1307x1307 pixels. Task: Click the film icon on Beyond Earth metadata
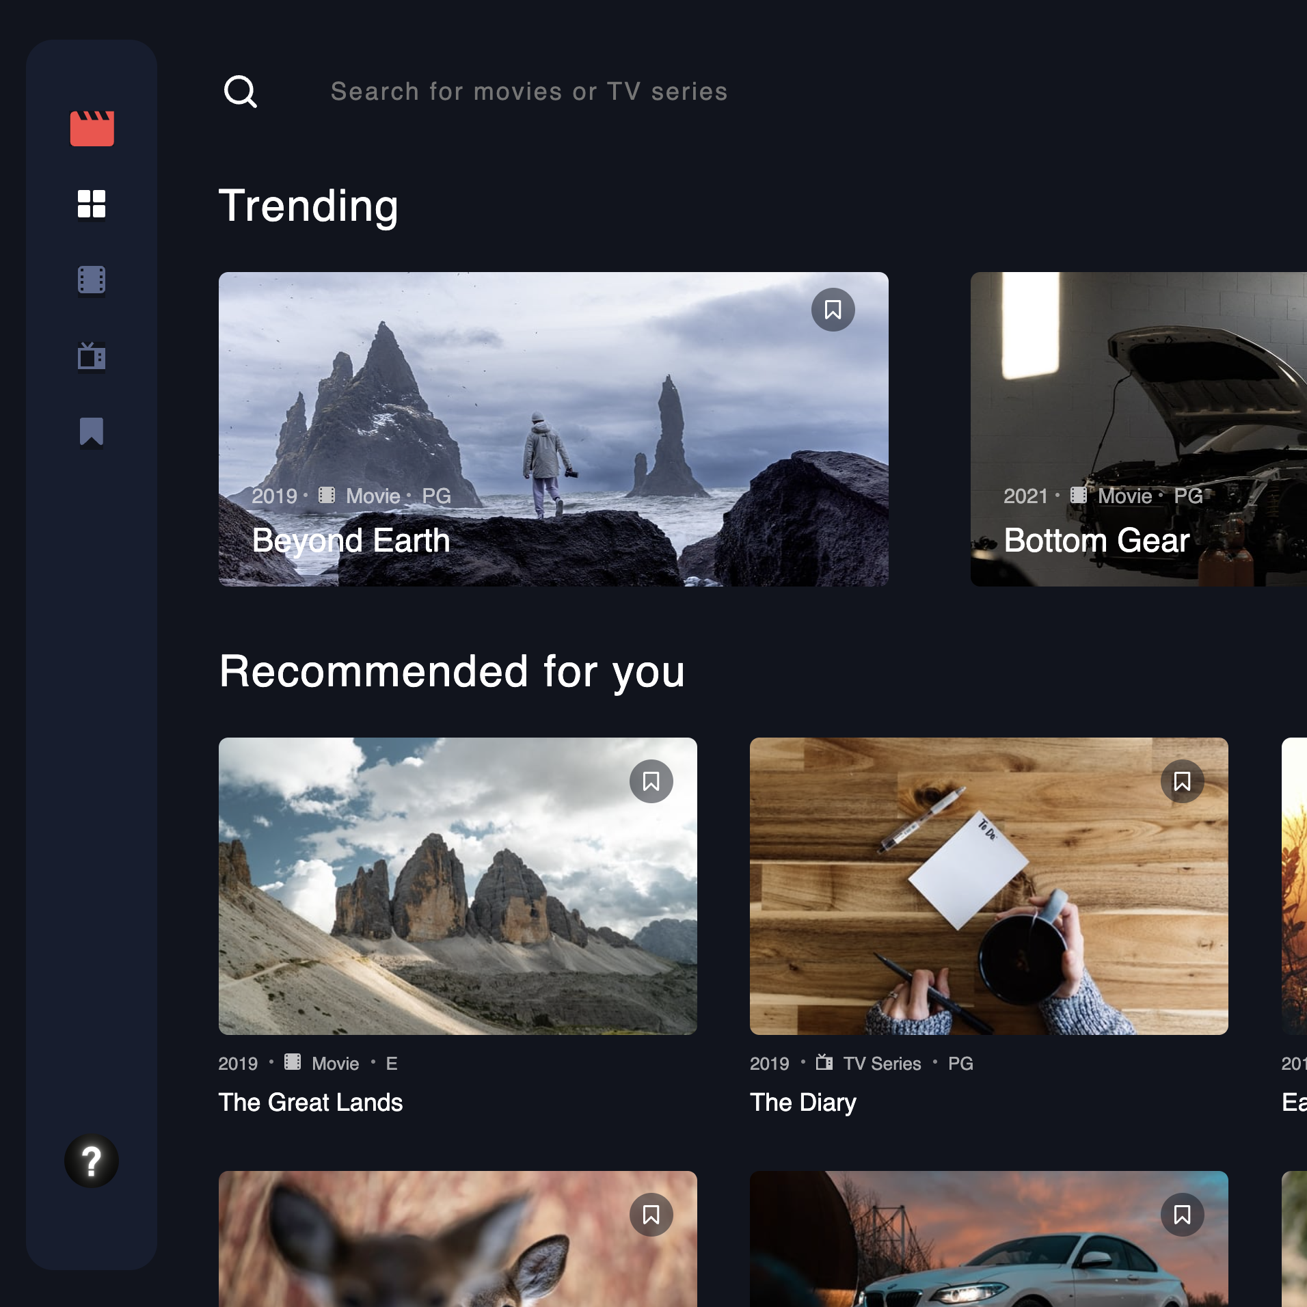[327, 495]
